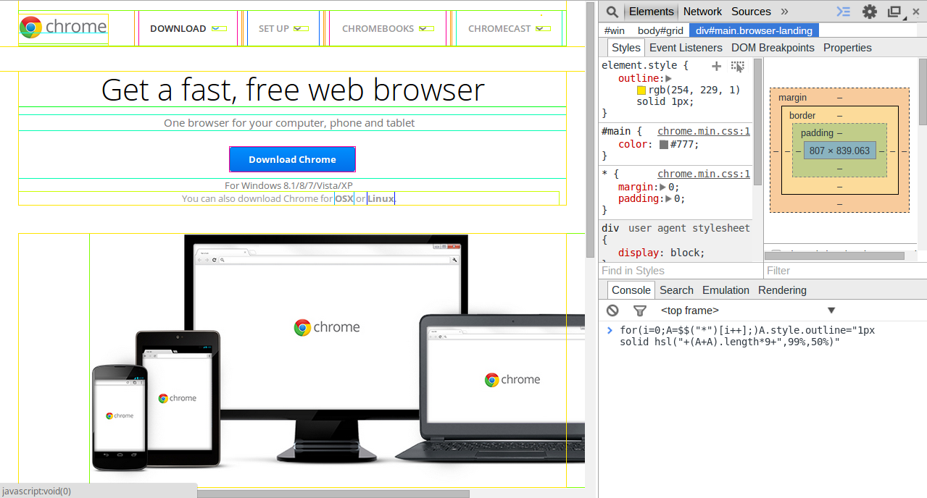Show more DevTools panels chevron

785,12
